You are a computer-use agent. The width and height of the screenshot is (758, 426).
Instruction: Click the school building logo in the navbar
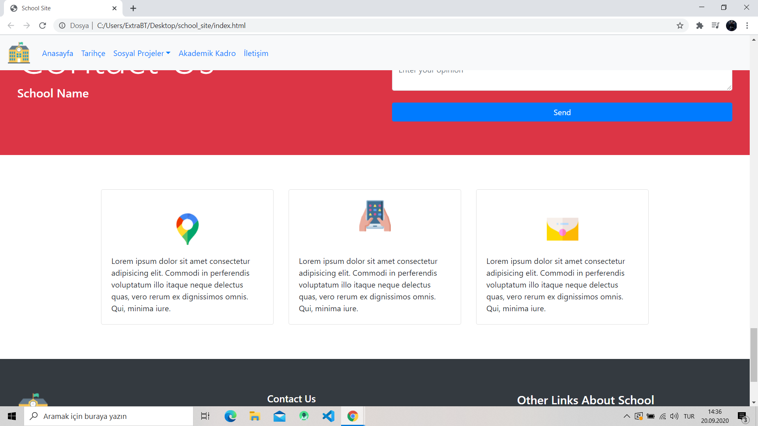pyautogui.click(x=19, y=52)
